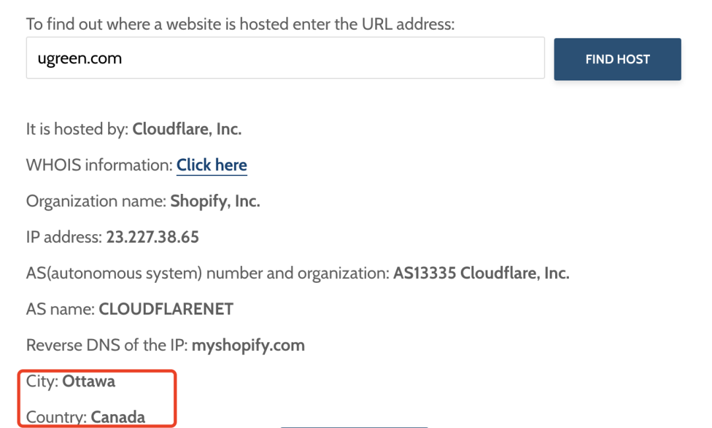This screenshot has width=712, height=428.
Task: Click the Shopify, Inc. organization value
Action: pyautogui.click(x=215, y=201)
